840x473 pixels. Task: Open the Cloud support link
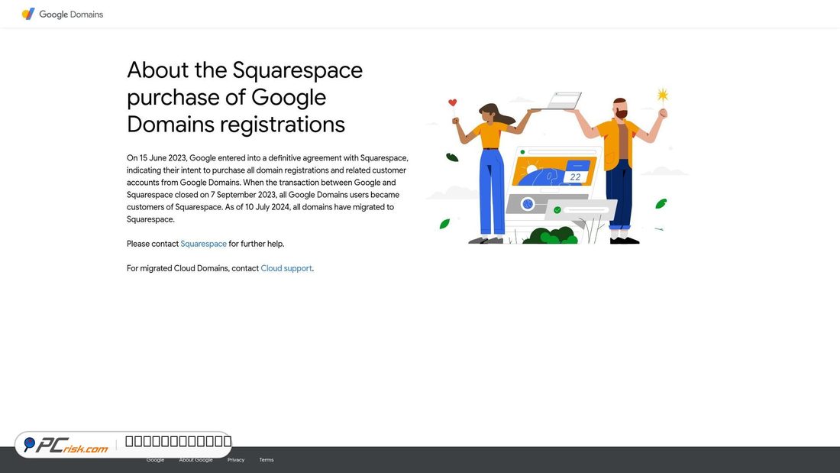(x=286, y=268)
